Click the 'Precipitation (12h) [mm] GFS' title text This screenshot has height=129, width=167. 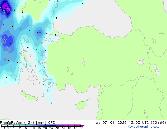tap(27, 123)
